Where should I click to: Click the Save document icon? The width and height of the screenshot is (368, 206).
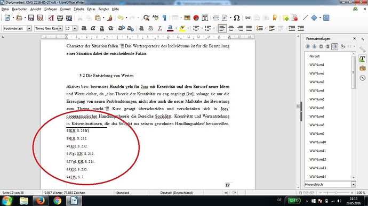coord(31,18)
